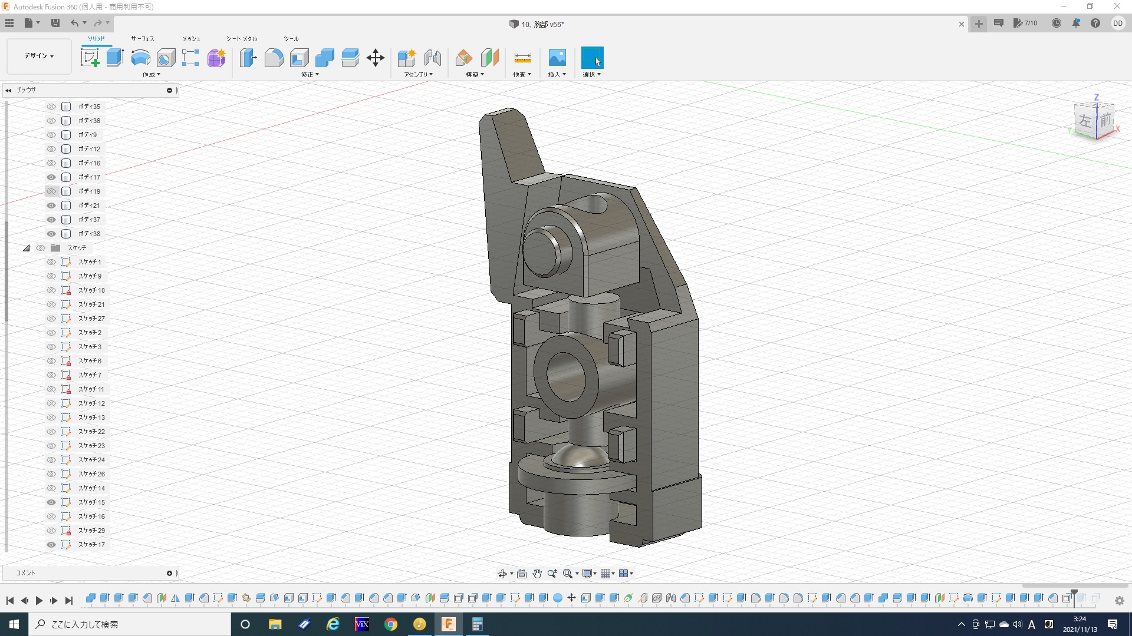Select the Revolve tool icon
The height and width of the screenshot is (636, 1132).
pyautogui.click(x=140, y=58)
